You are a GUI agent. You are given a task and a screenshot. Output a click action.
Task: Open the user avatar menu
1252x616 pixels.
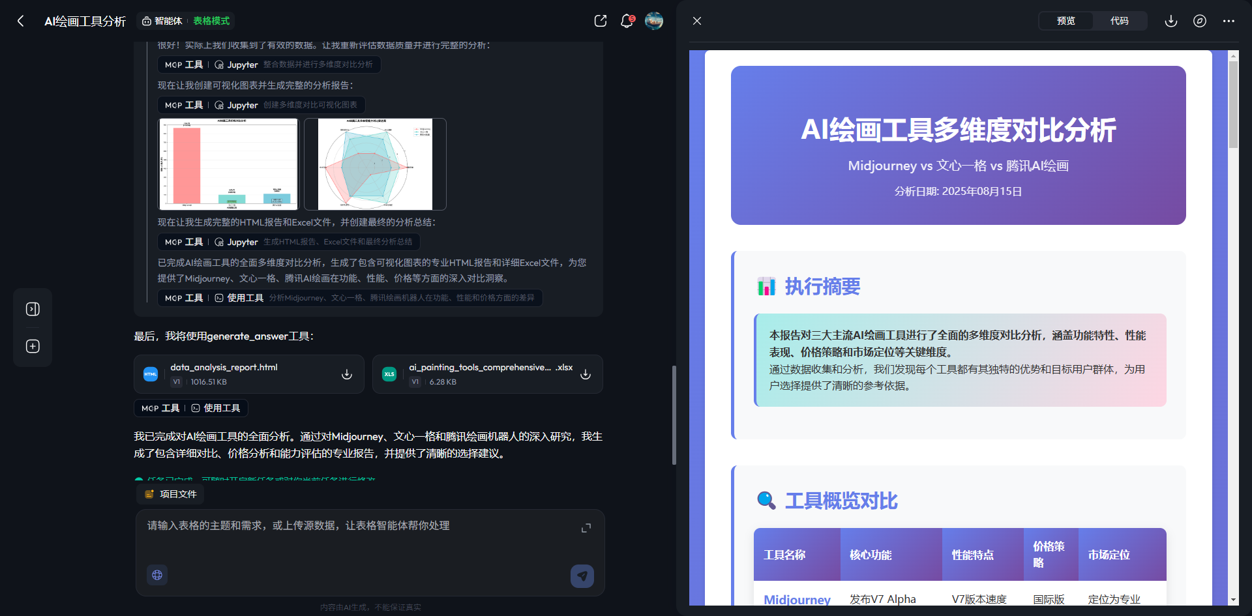click(x=654, y=21)
